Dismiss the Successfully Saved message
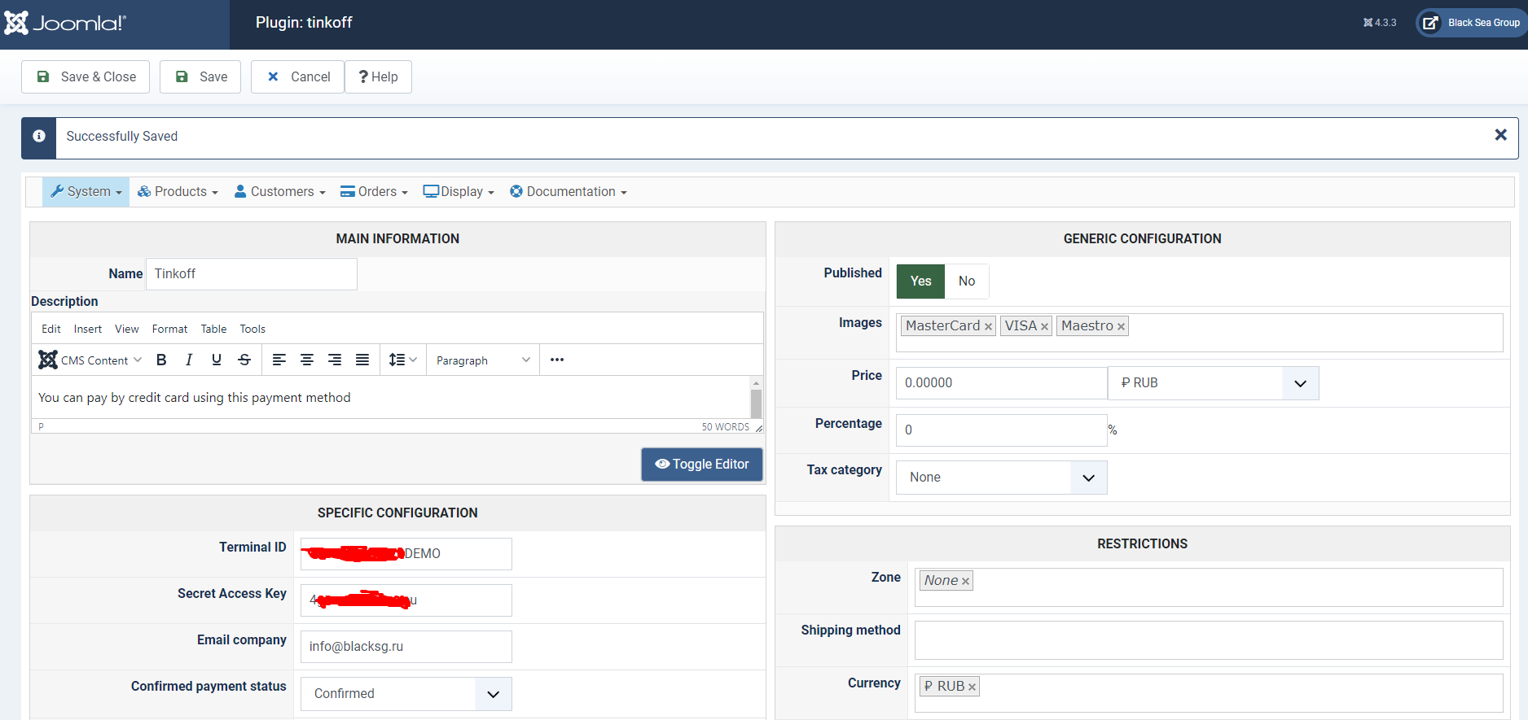1528x720 pixels. pos(1500,135)
